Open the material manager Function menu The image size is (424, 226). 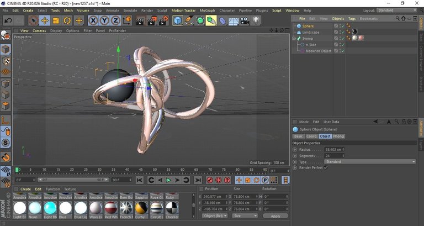53,189
